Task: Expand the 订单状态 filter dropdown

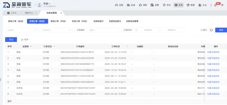Action: [56, 30]
